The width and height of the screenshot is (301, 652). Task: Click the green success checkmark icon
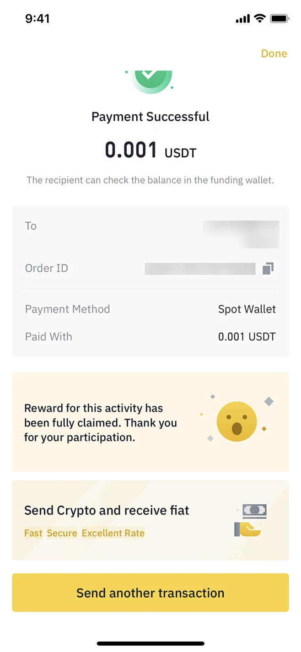(x=150, y=79)
